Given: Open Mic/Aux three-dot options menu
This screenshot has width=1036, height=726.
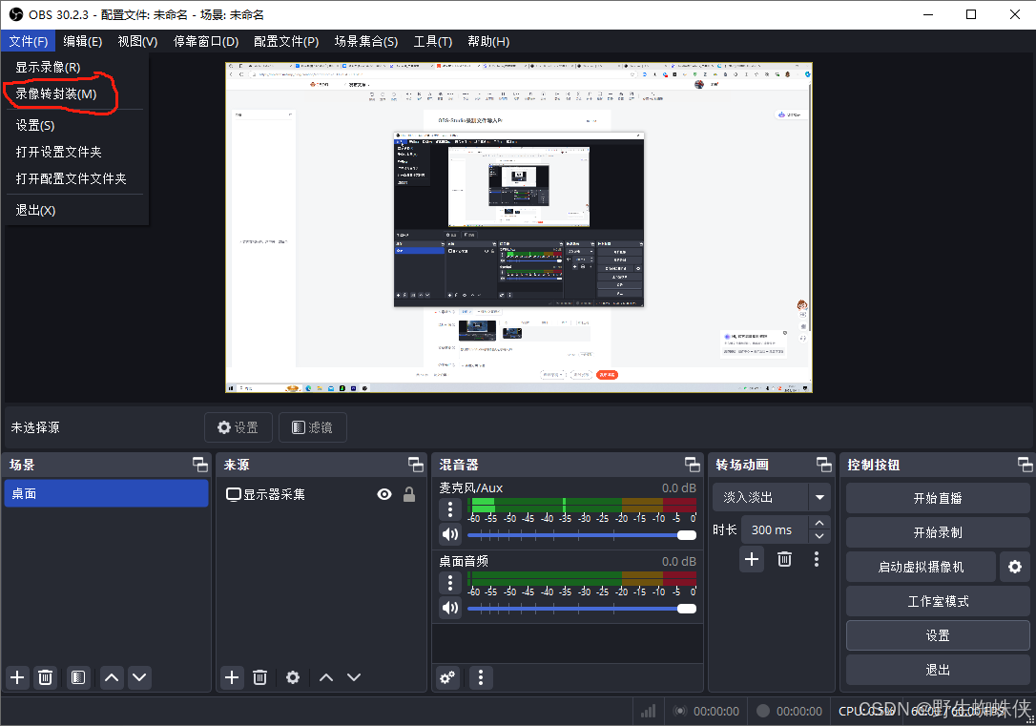Looking at the screenshot, I should point(450,509).
